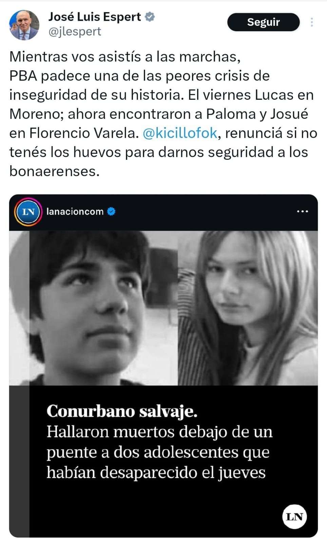
Task: Open the @kicillofok mention link
Action: click(180, 133)
